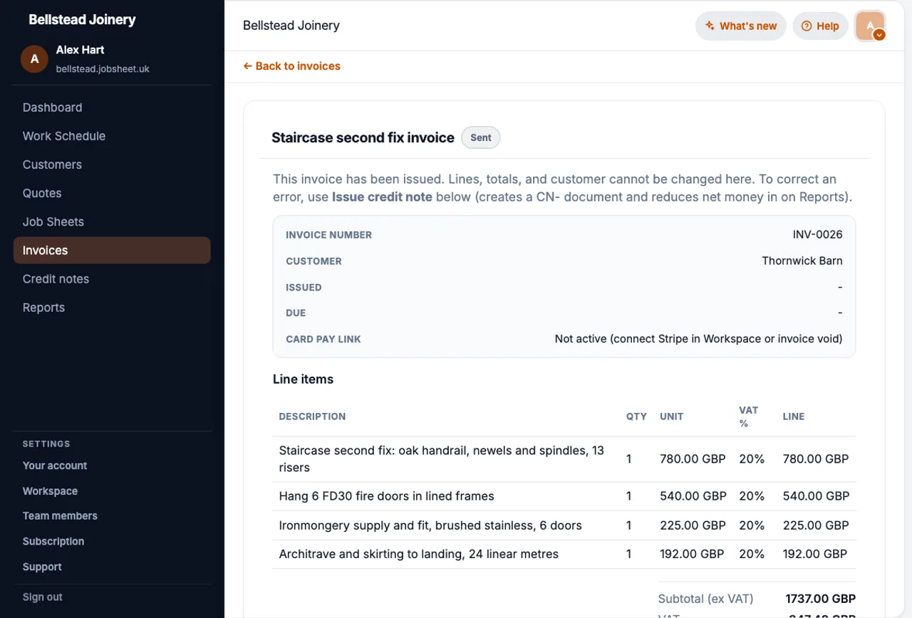This screenshot has width=912, height=618.
Task: Click the 540.00 GBP line total
Action: [816, 496]
